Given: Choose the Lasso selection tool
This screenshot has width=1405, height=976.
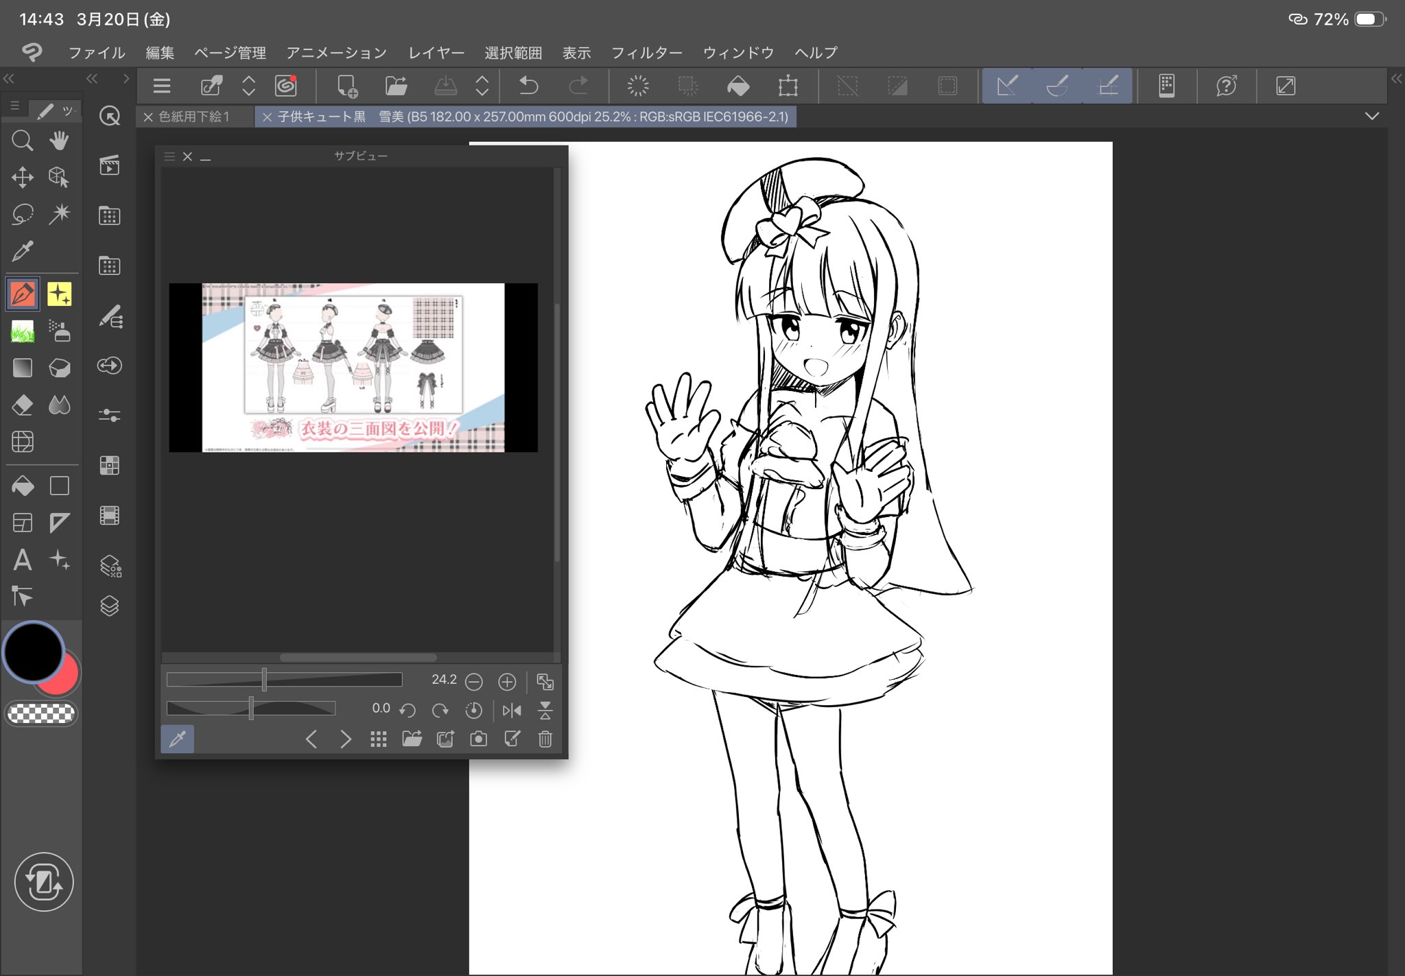Looking at the screenshot, I should point(22,214).
